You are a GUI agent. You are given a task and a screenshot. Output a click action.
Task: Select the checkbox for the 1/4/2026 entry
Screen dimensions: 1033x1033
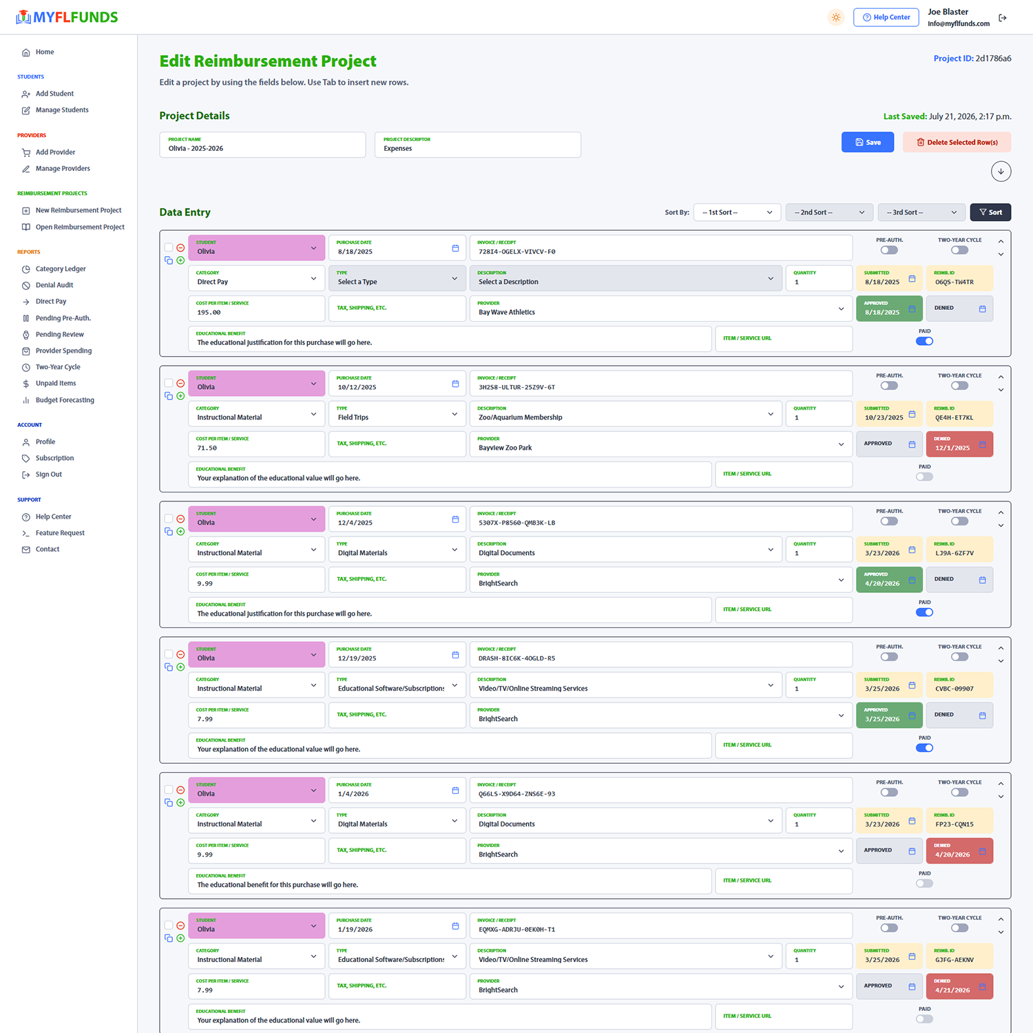169,790
